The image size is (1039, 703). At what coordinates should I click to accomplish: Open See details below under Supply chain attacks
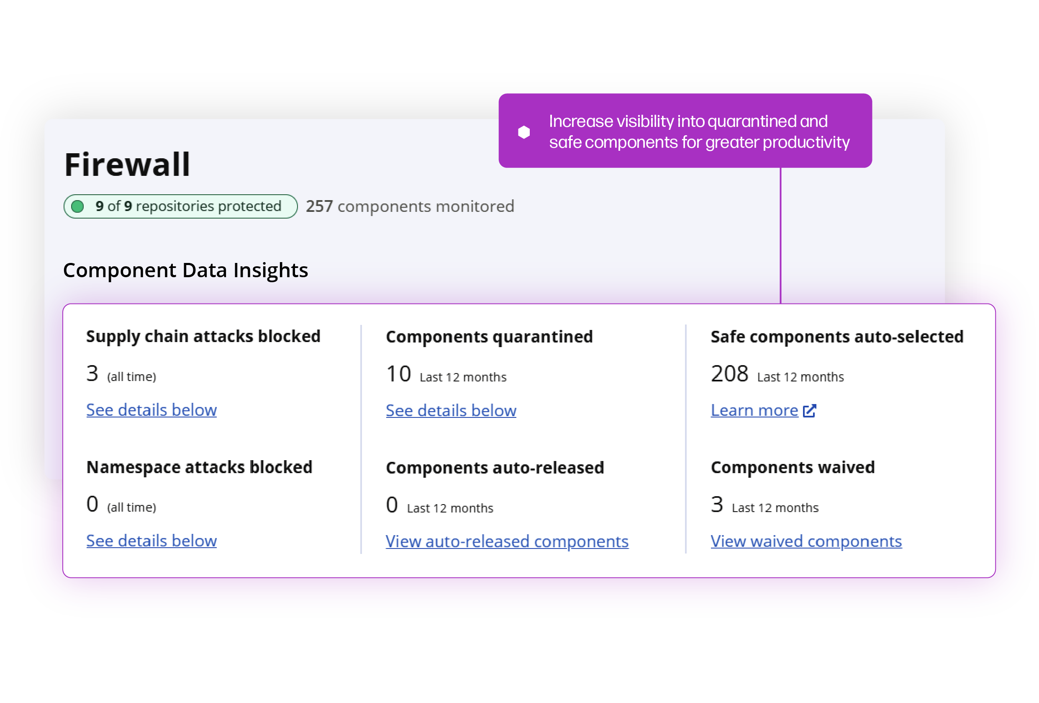coord(151,410)
